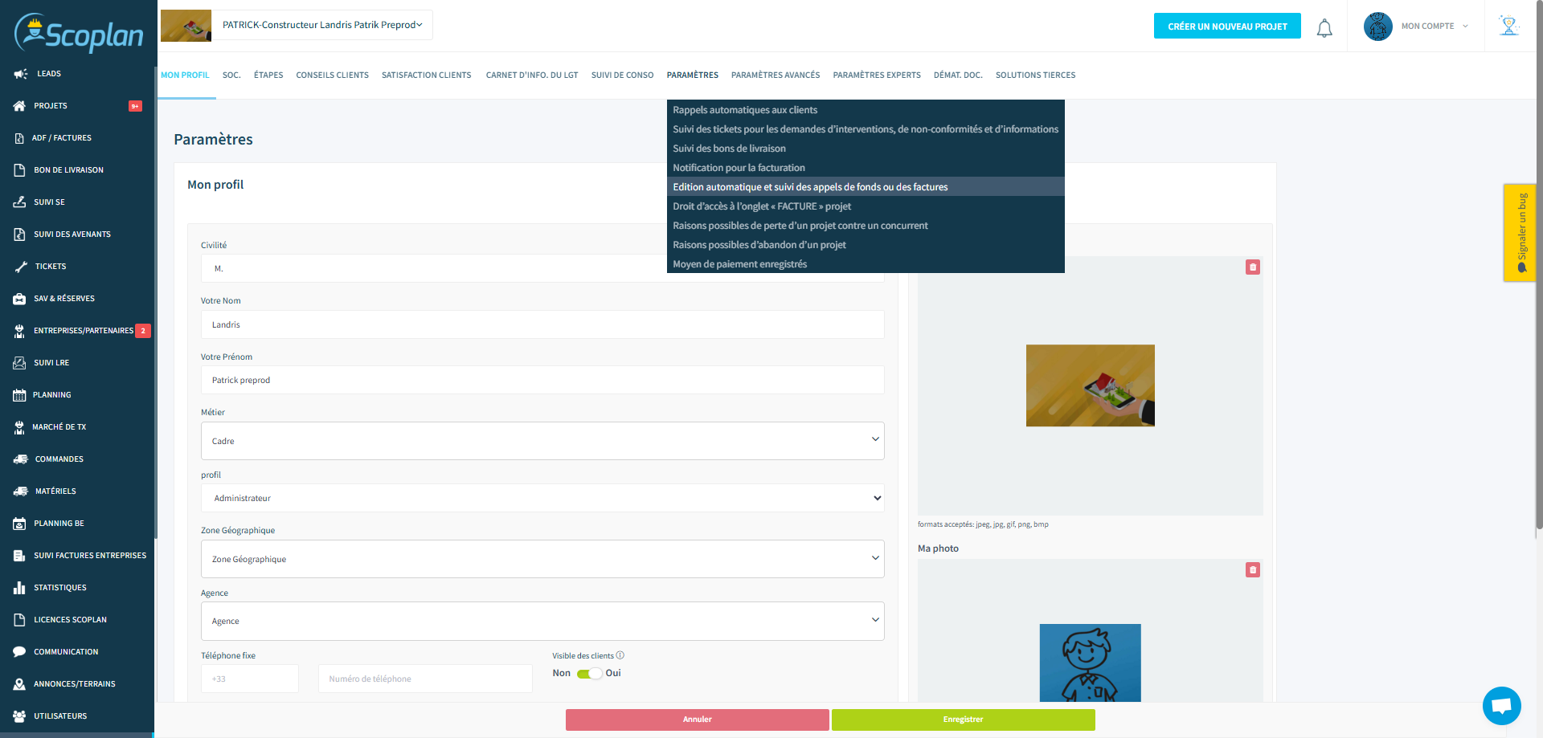Open Commandes from the sidebar
Image resolution: width=1543 pixels, height=738 pixels.
(59, 459)
